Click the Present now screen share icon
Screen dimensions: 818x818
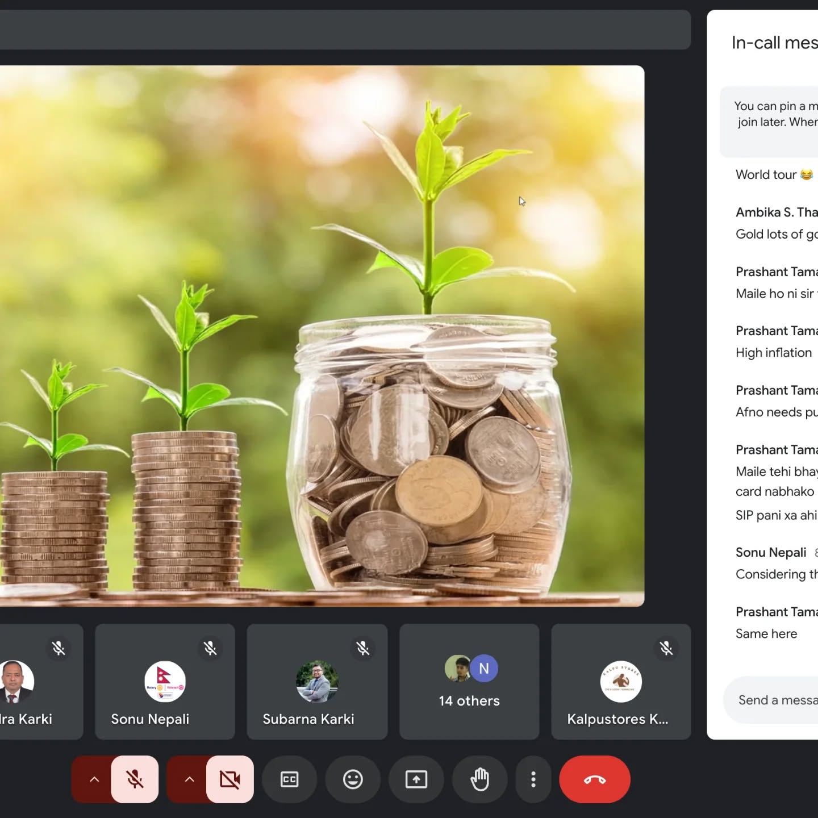416,779
